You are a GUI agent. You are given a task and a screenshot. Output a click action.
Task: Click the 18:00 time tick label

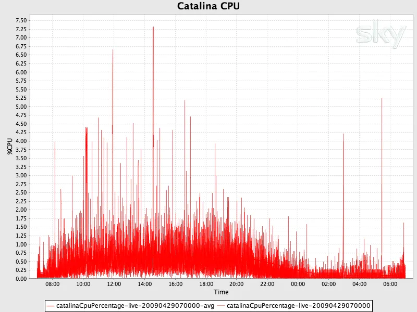(206, 284)
